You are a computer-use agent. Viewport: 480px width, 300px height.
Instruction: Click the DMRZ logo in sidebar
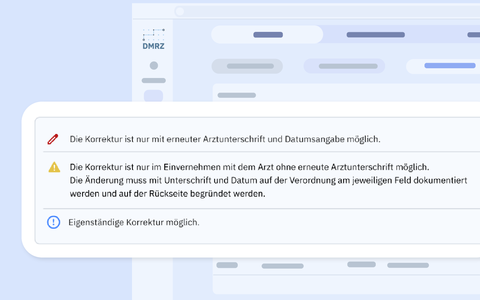click(x=153, y=40)
